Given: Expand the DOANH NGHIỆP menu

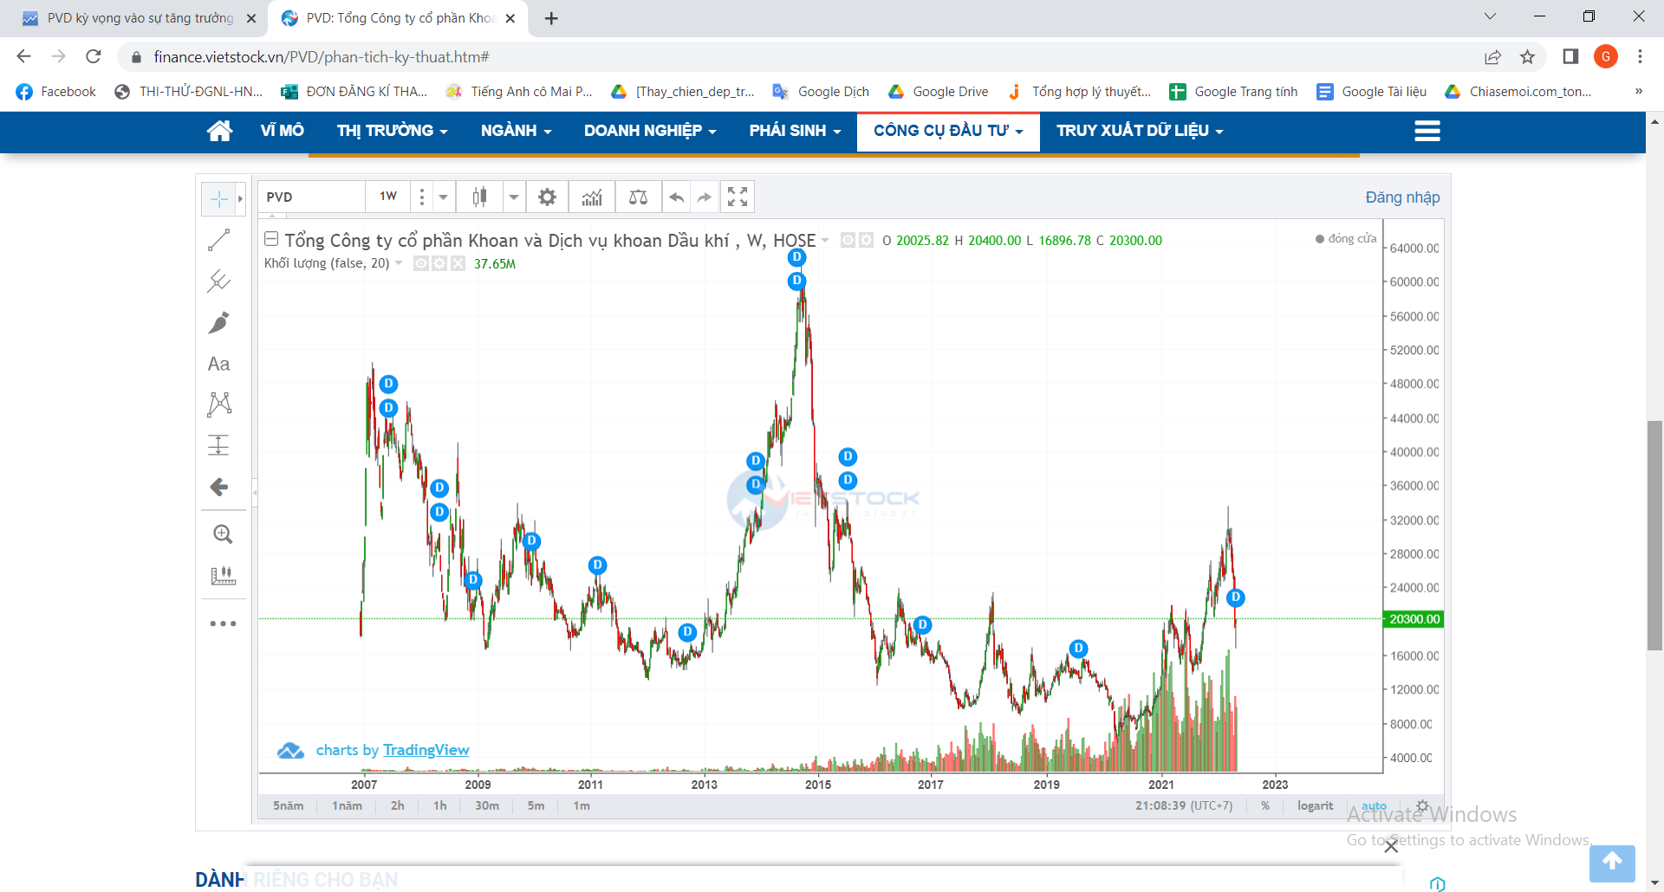Looking at the screenshot, I should [x=650, y=131].
